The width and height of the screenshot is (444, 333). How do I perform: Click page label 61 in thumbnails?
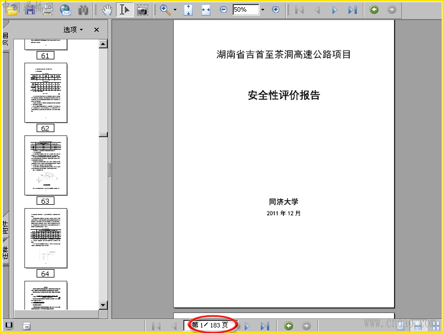[x=46, y=56]
